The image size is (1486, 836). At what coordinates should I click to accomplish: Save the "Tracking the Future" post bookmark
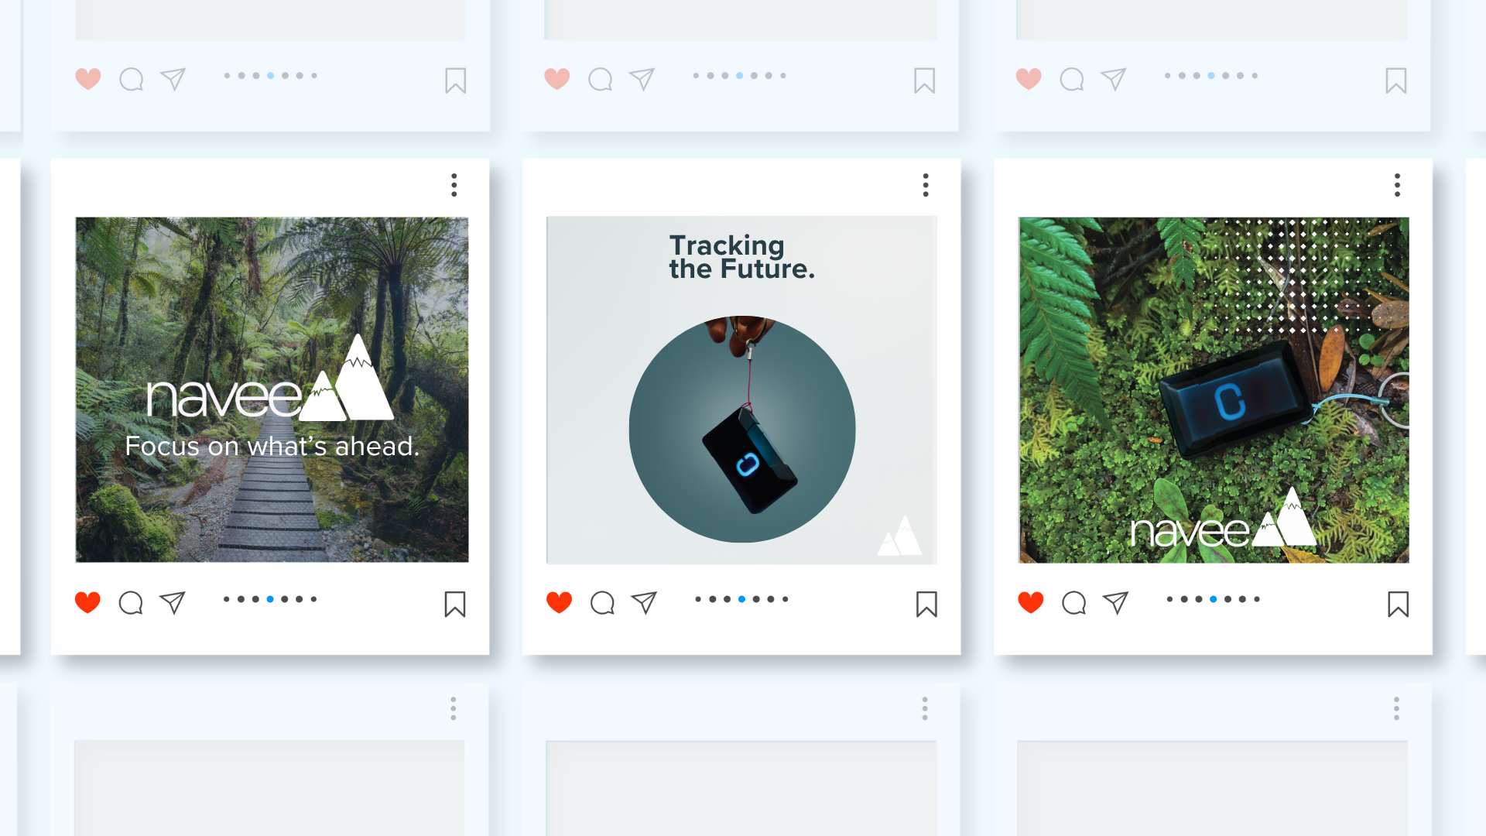tap(926, 604)
